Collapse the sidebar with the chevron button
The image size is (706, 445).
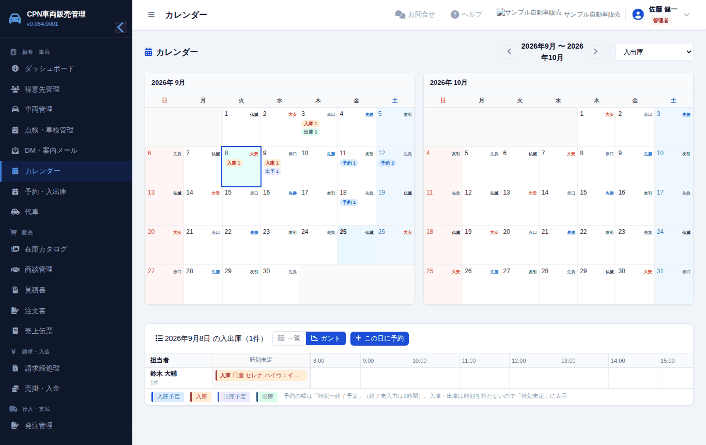coord(121,27)
